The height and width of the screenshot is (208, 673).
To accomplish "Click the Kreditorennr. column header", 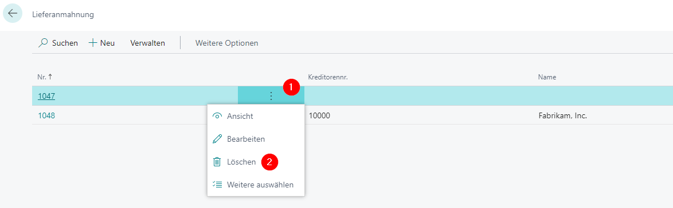I will [x=326, y=77].
